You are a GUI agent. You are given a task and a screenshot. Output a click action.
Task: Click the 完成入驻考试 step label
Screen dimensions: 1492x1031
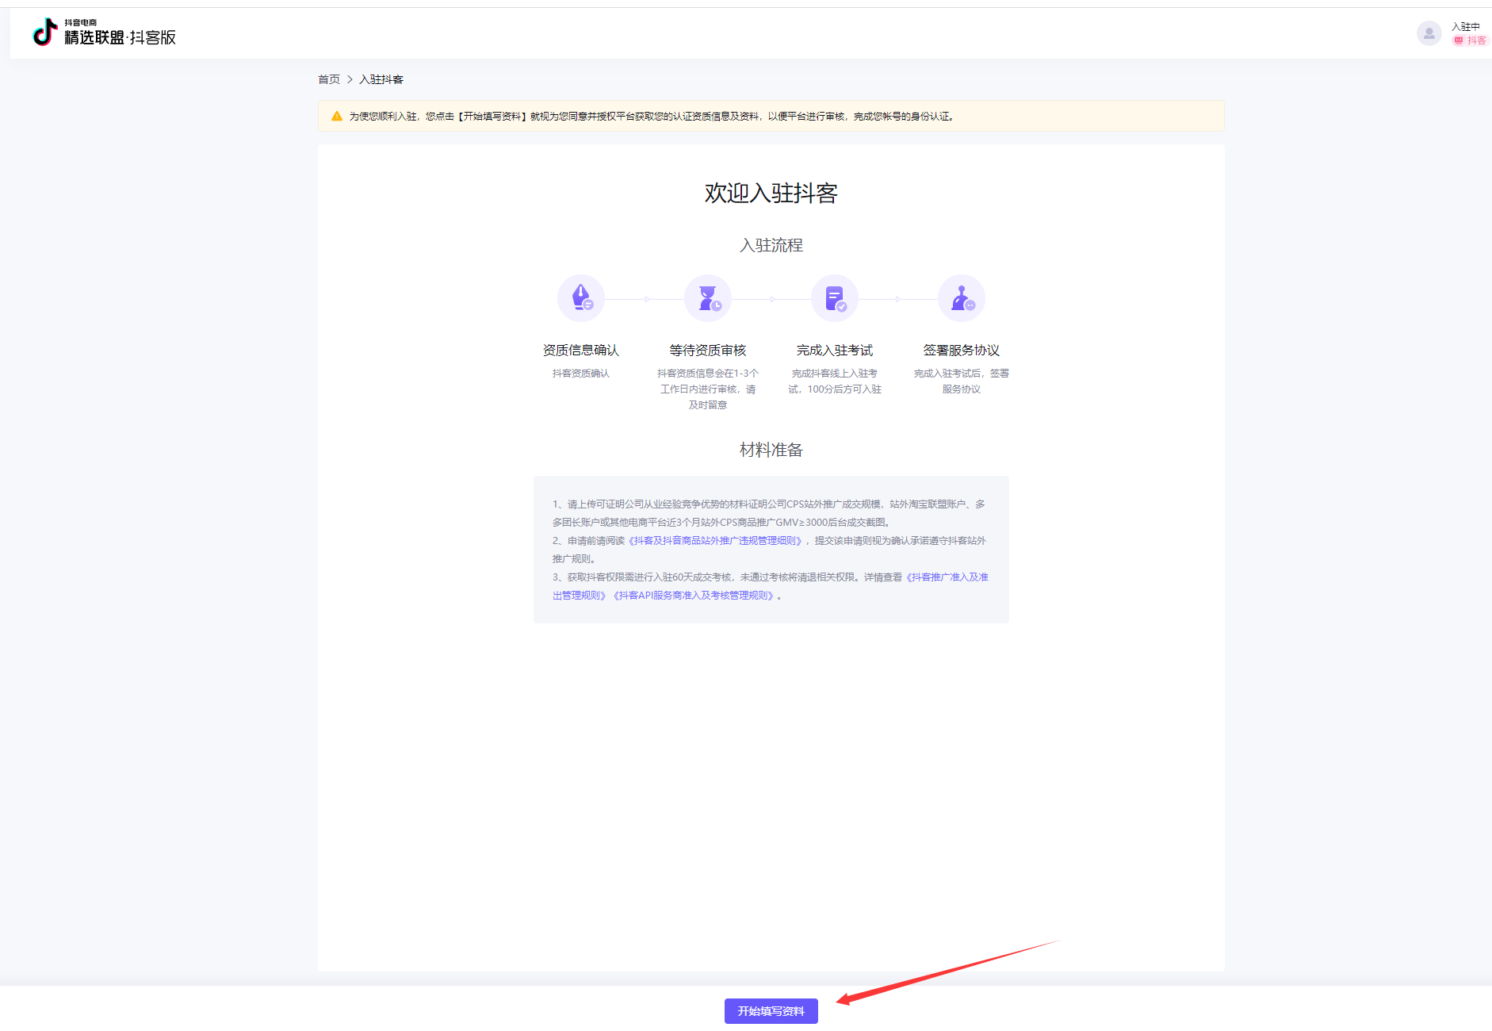coord(835,351)
